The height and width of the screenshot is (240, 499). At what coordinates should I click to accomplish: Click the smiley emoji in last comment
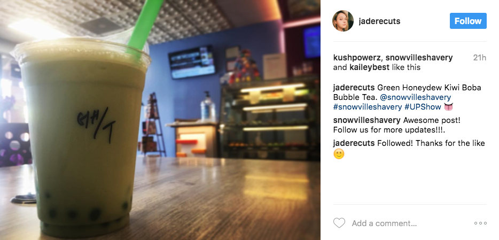[x=339, y=154]
